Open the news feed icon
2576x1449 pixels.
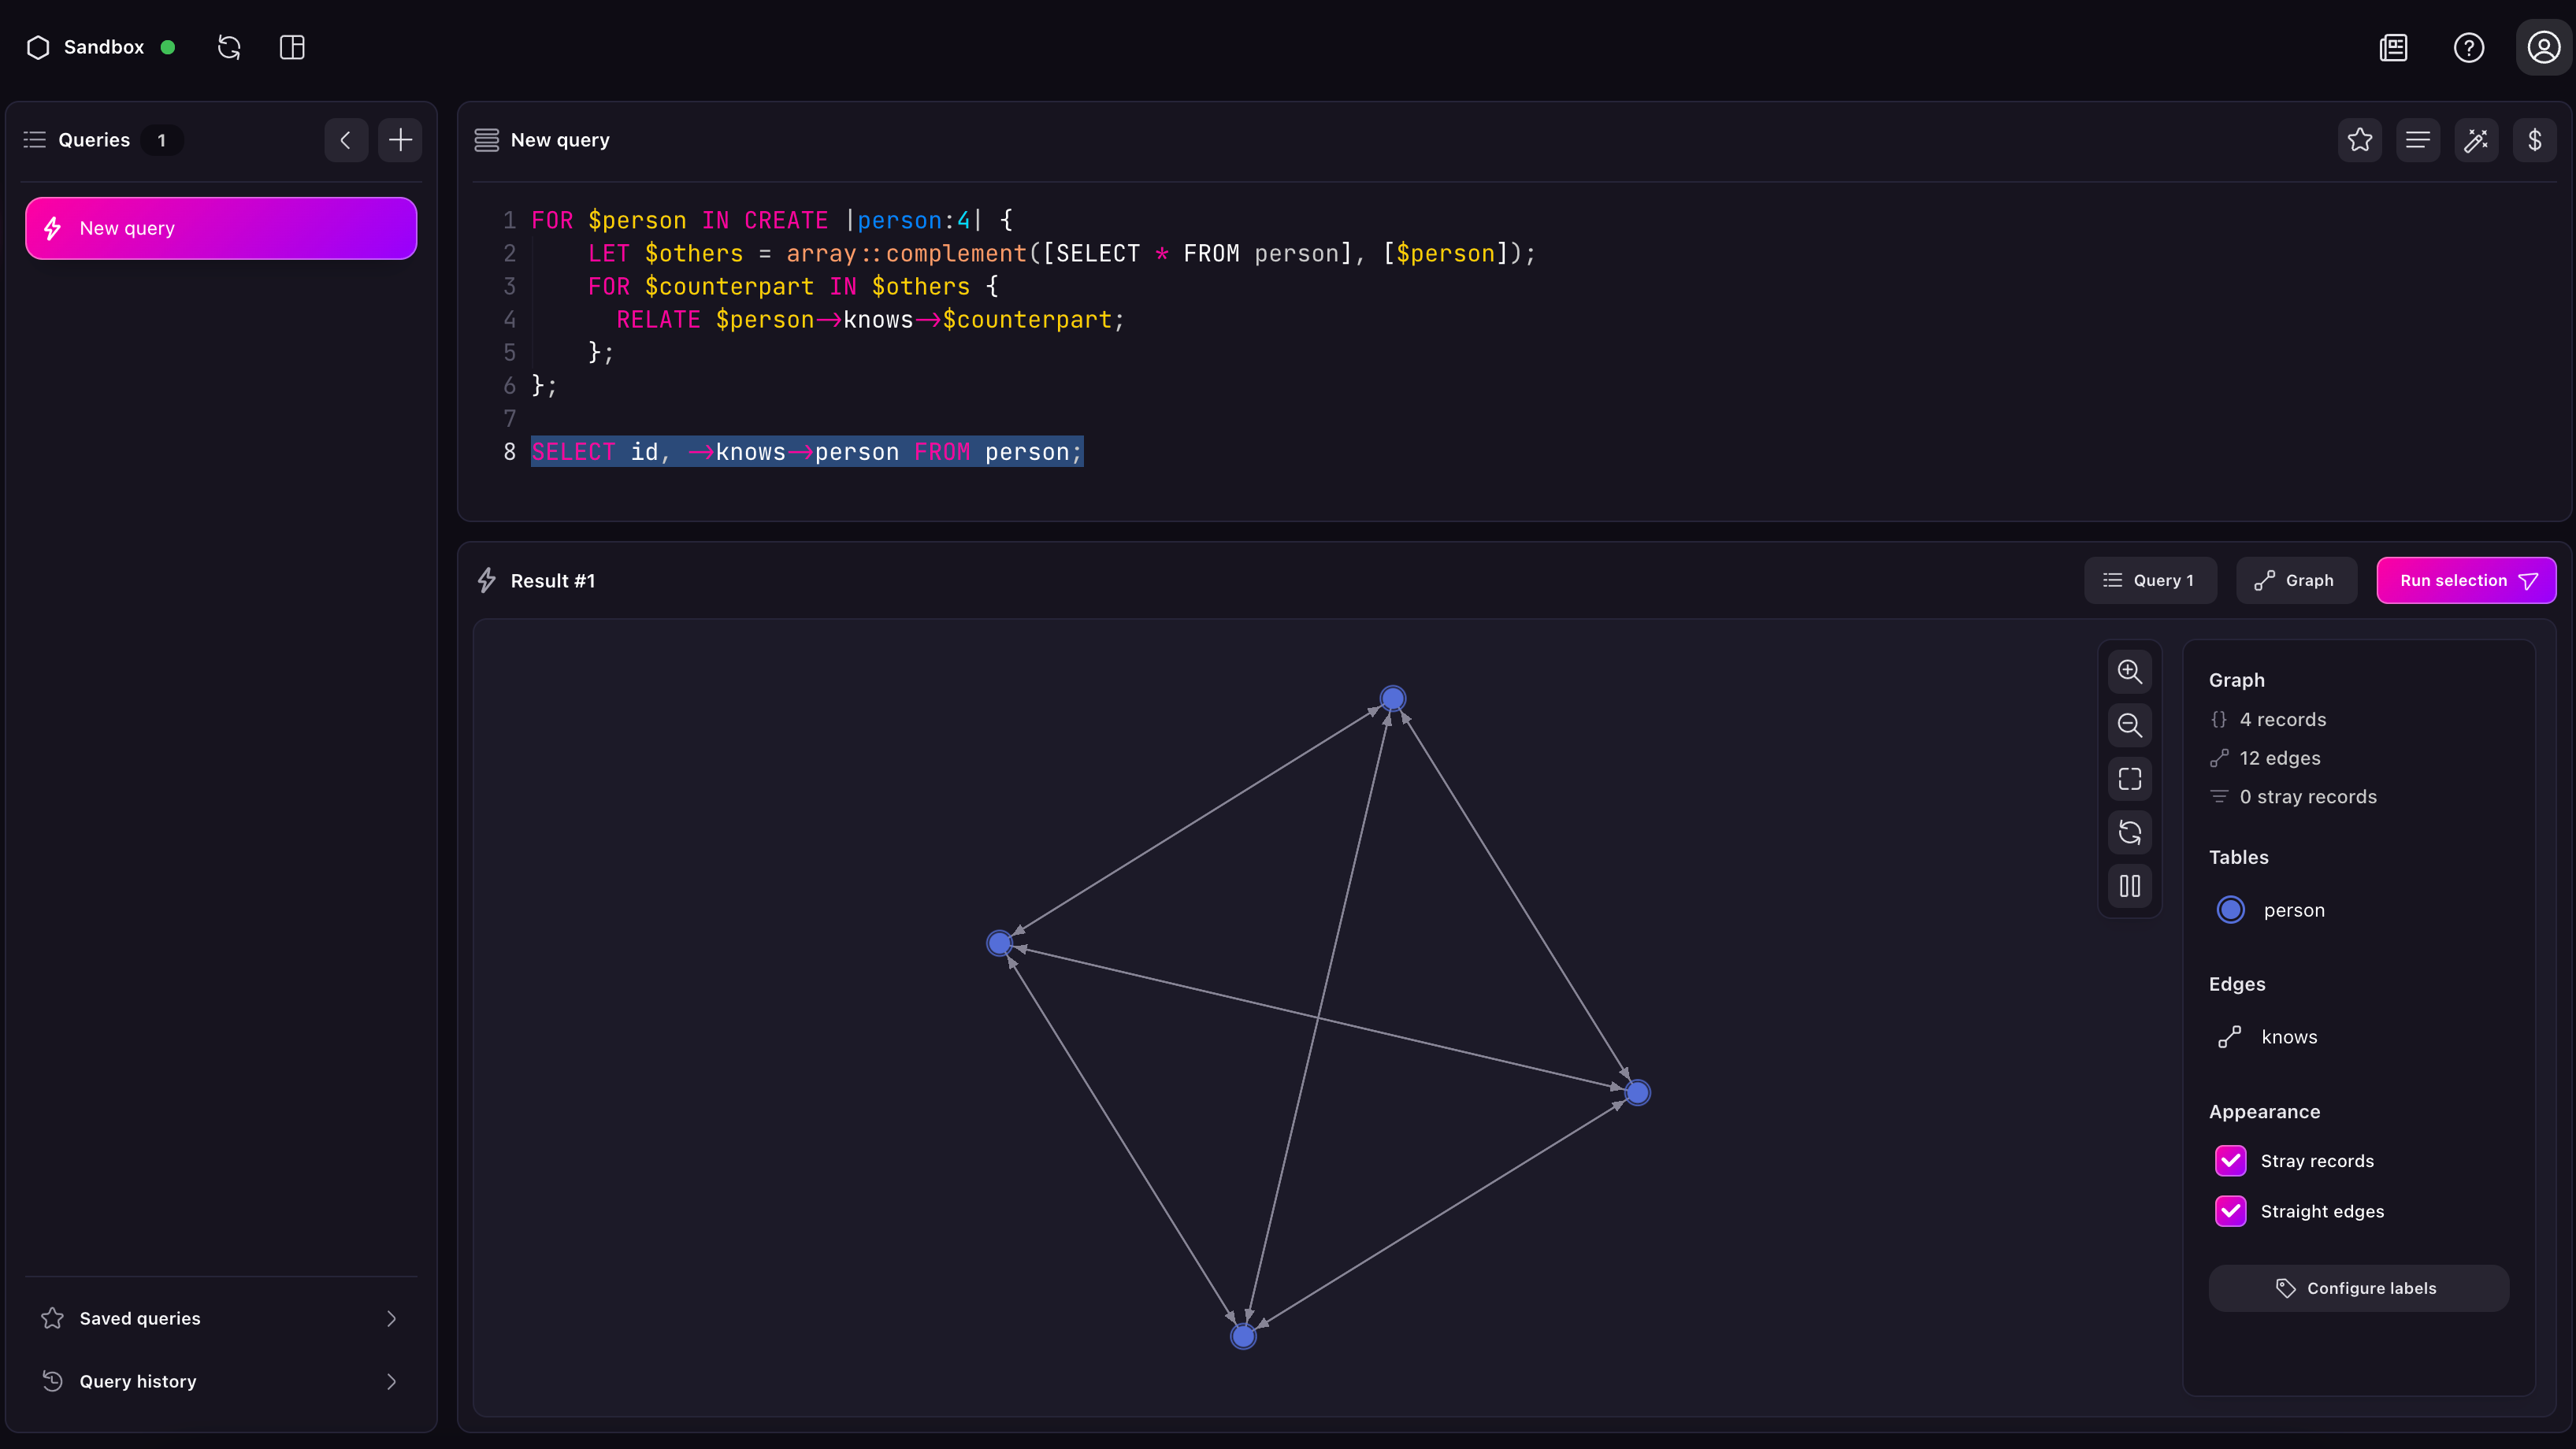tap(2393, 47)
